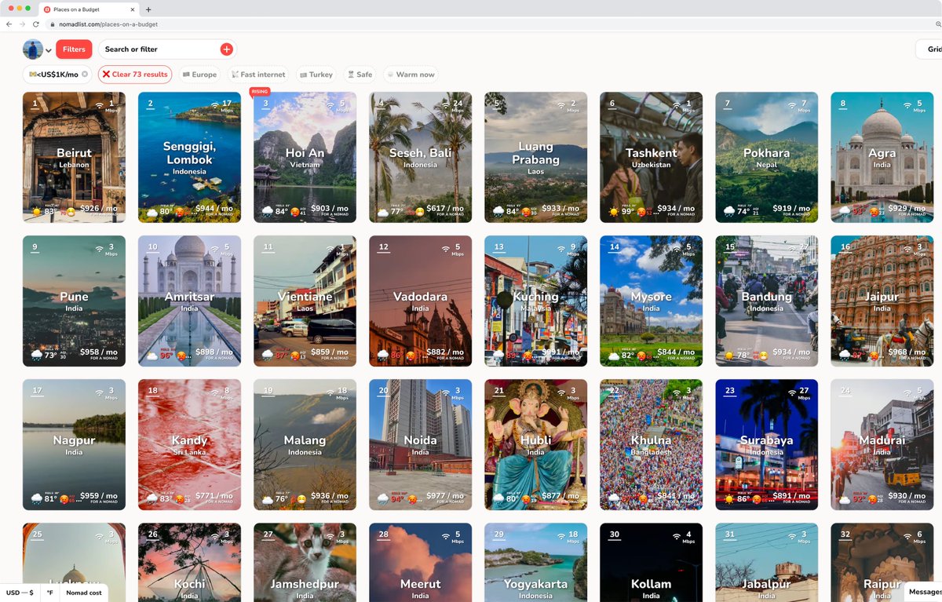Turn on the Warm now filter
The image size is (942, 602).
click(x=411, y=75)
